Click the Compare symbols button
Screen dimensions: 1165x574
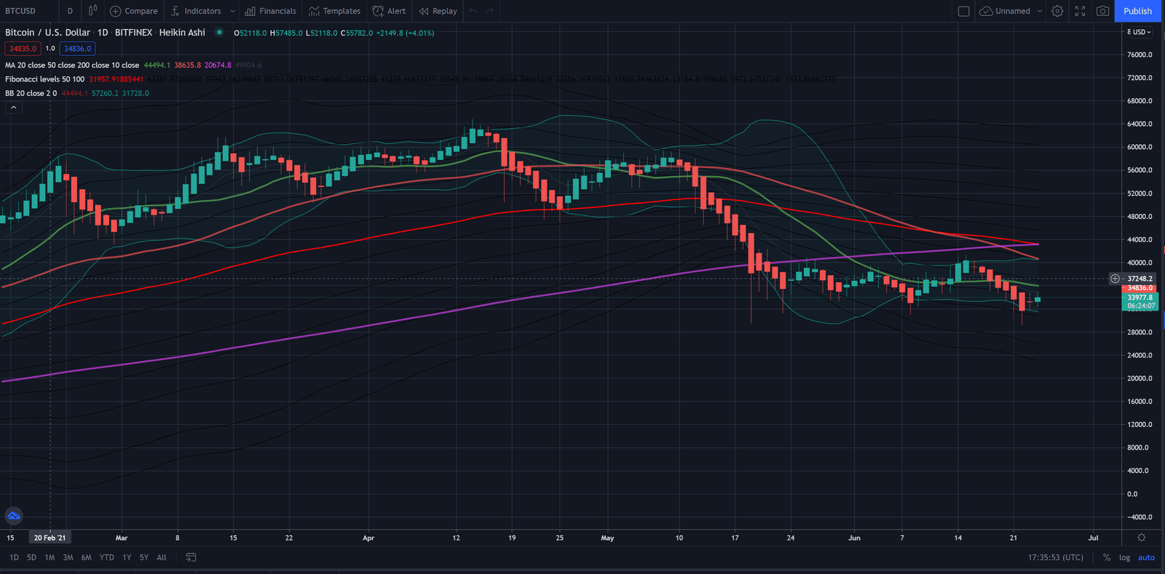[134, 11]
